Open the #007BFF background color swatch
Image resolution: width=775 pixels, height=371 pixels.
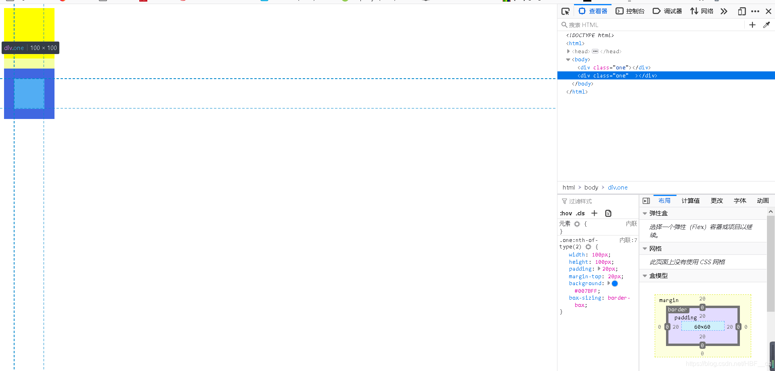(615, 283)
